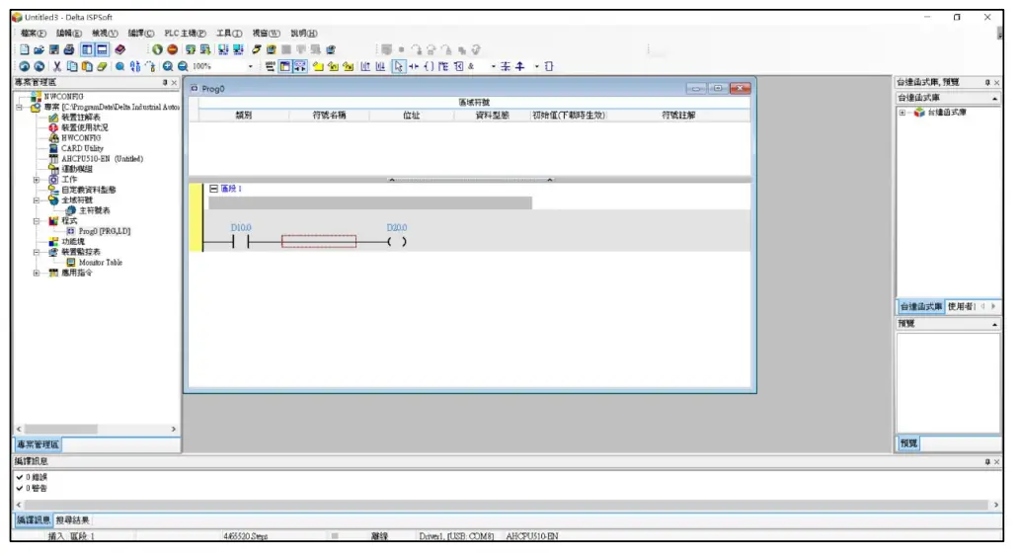
Task: Zoom out with the minus magnifier icon
Action: (x=183, y=66)
